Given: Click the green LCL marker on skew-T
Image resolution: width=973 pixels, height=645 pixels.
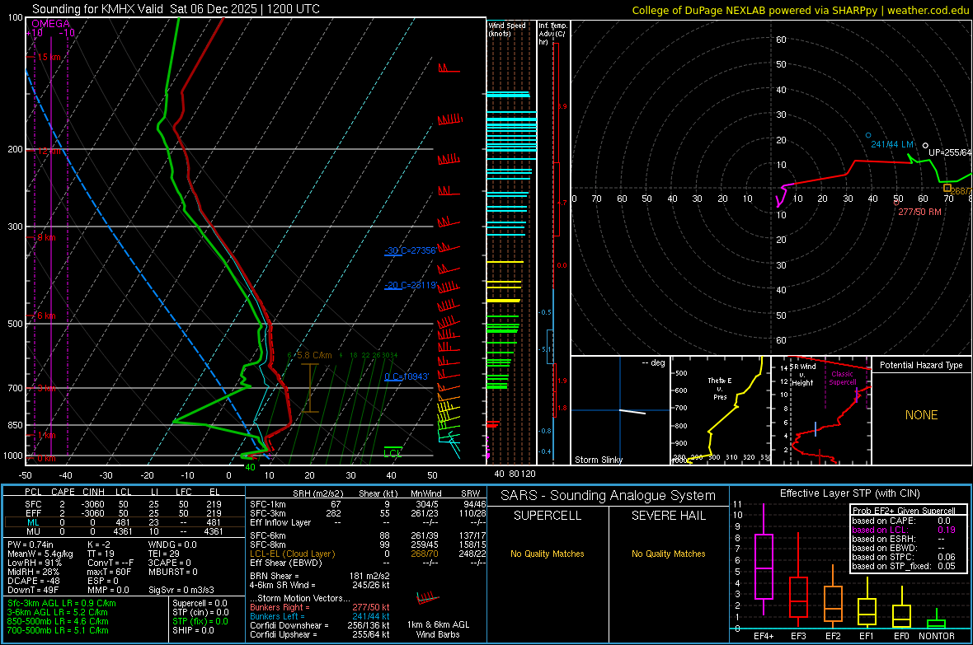Looking at the screenshot, I should coord(392,453).
